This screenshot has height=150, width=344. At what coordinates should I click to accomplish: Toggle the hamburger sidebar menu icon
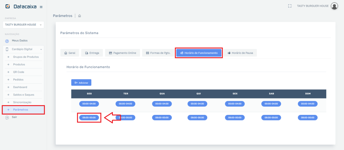coord(41,7)
